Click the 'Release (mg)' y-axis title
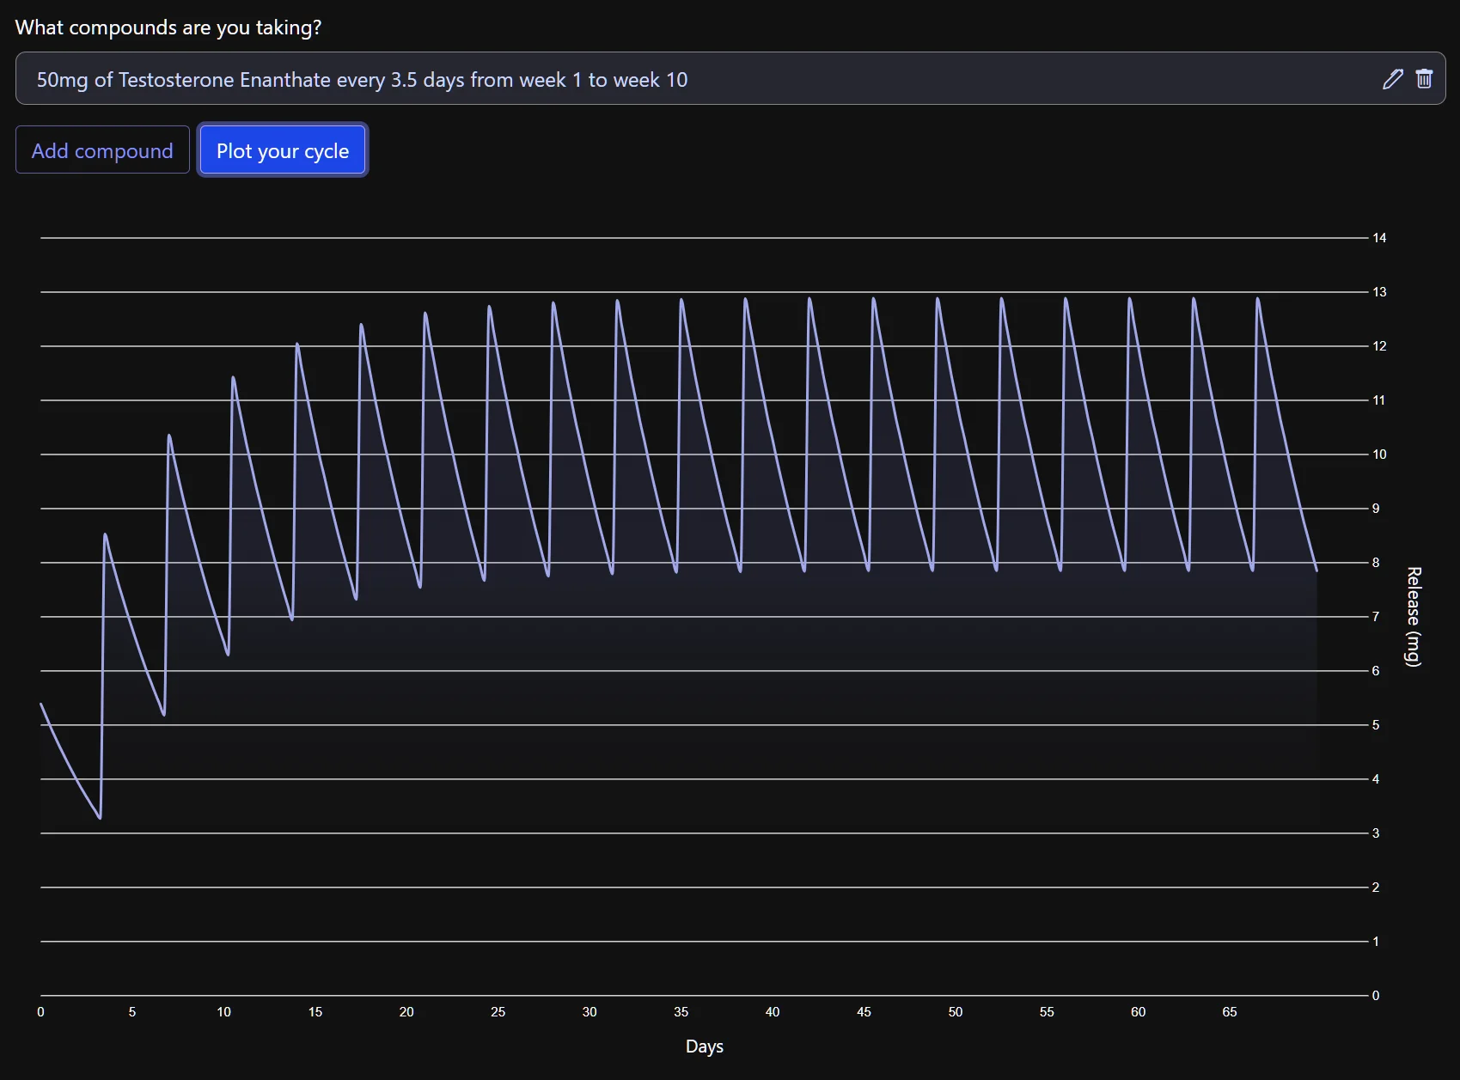The width and height of the screenshot is (1460, 1080). click(x=1414, y=616)
